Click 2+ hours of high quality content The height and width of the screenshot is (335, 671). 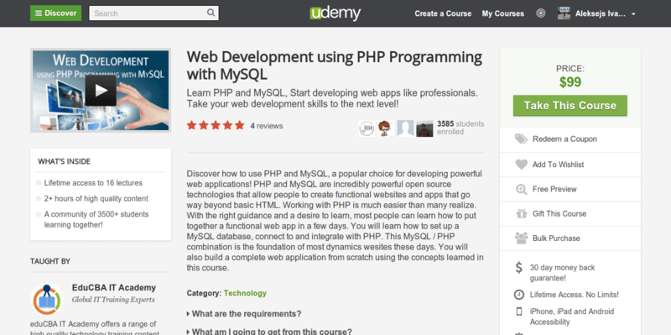point(96,199)
